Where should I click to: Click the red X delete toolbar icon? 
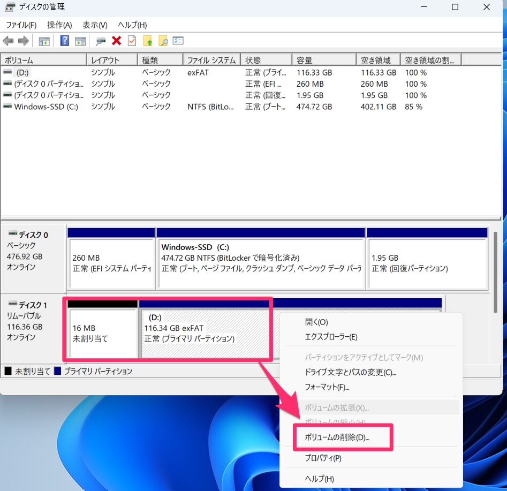tap(116, 41)
